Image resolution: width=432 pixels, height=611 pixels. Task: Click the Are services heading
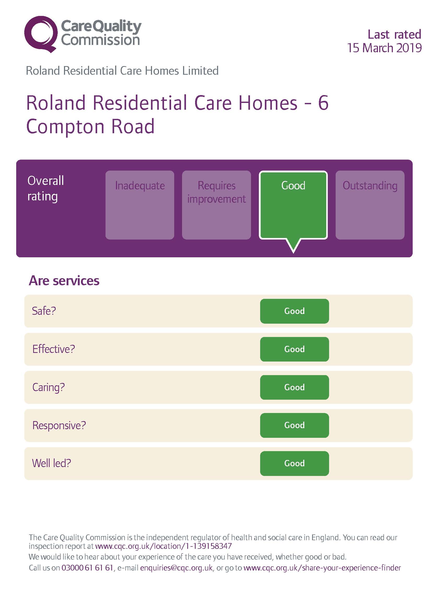tap(64, 281)
